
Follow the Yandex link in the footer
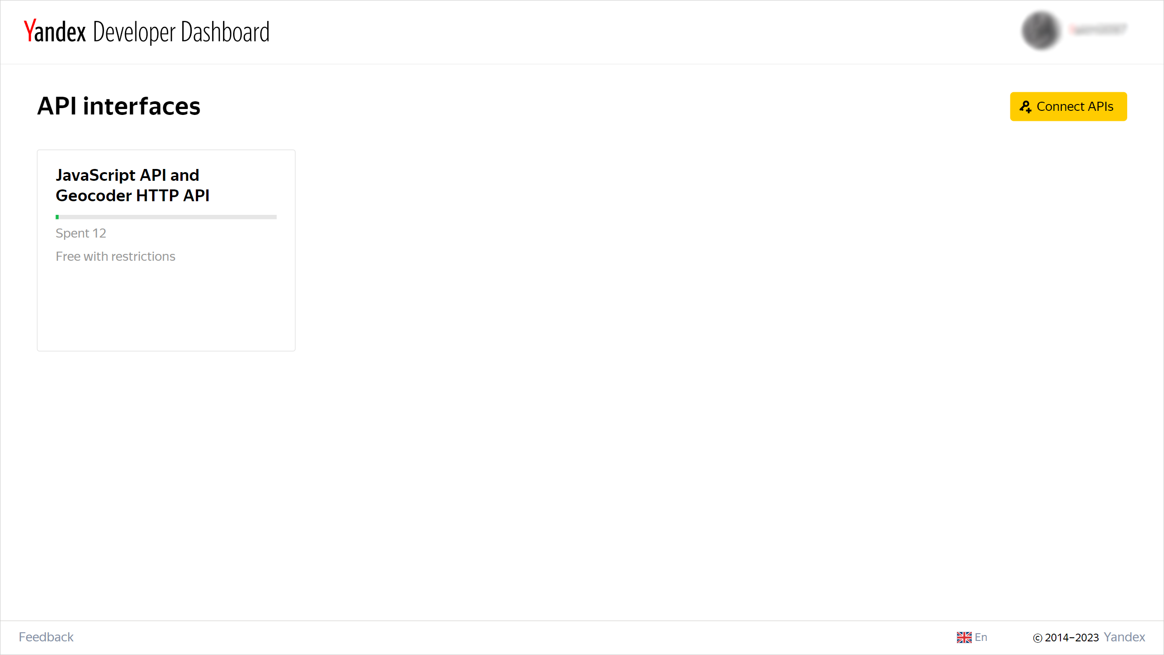pyautogui.click(x=1124, y=637)
